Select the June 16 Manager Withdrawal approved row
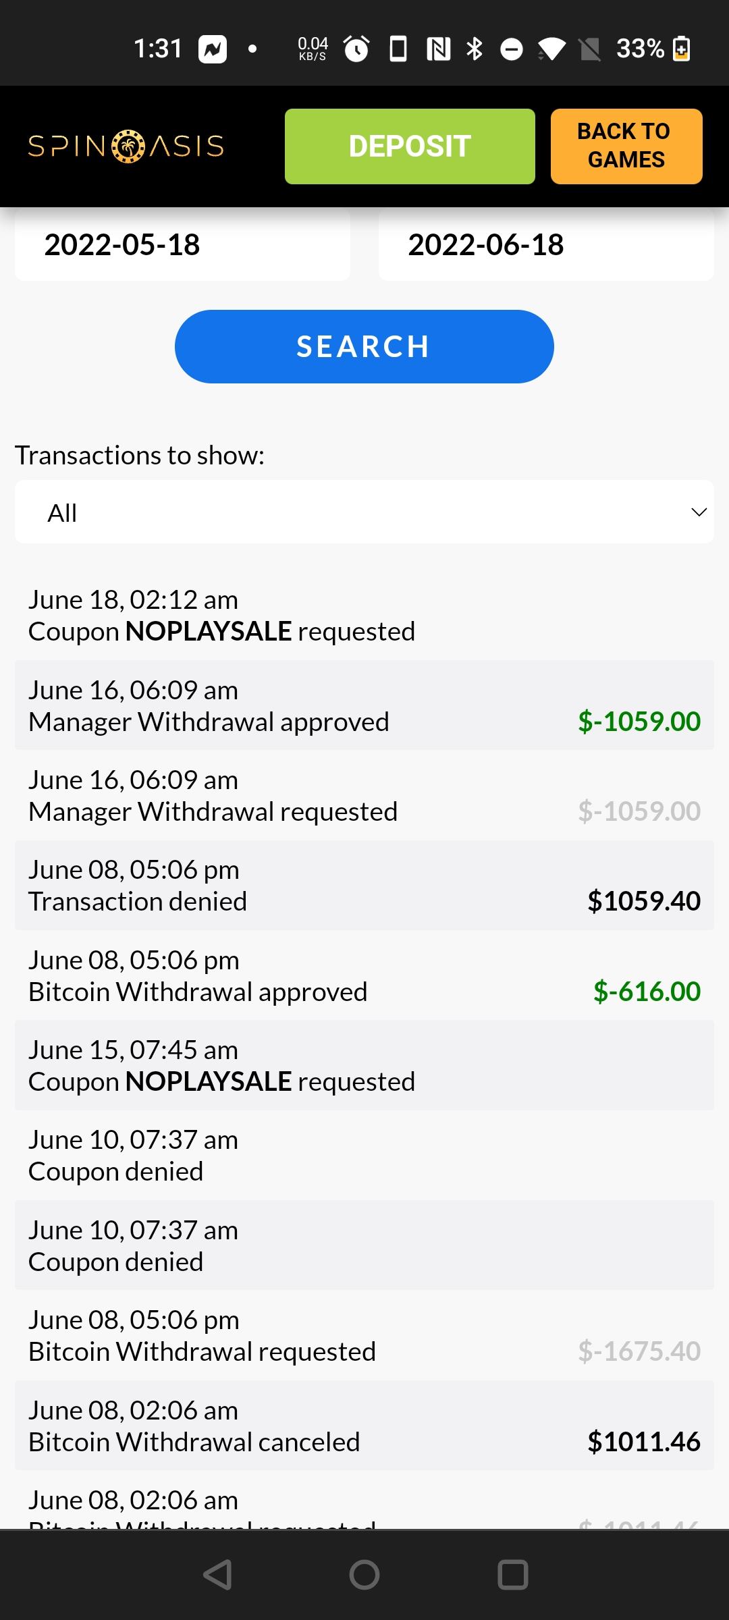Viewport: 729px width, 1620px height. [x=364, y=705]
